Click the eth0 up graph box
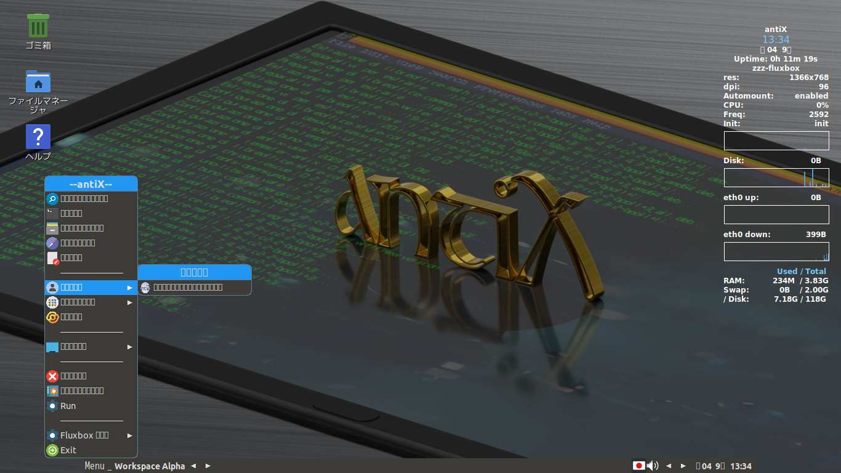Viewport: 841px width, 473px height. click(776, 214)
